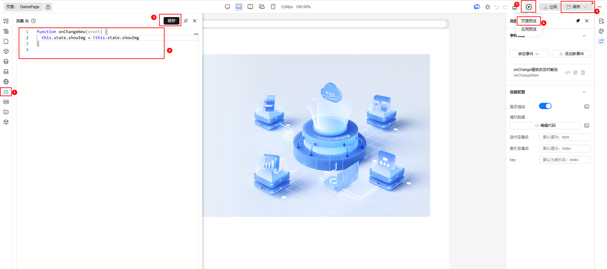Toggle the page lock next to DemoPage
Viewport: 607px width, 269px height.
tap(48, 7)
